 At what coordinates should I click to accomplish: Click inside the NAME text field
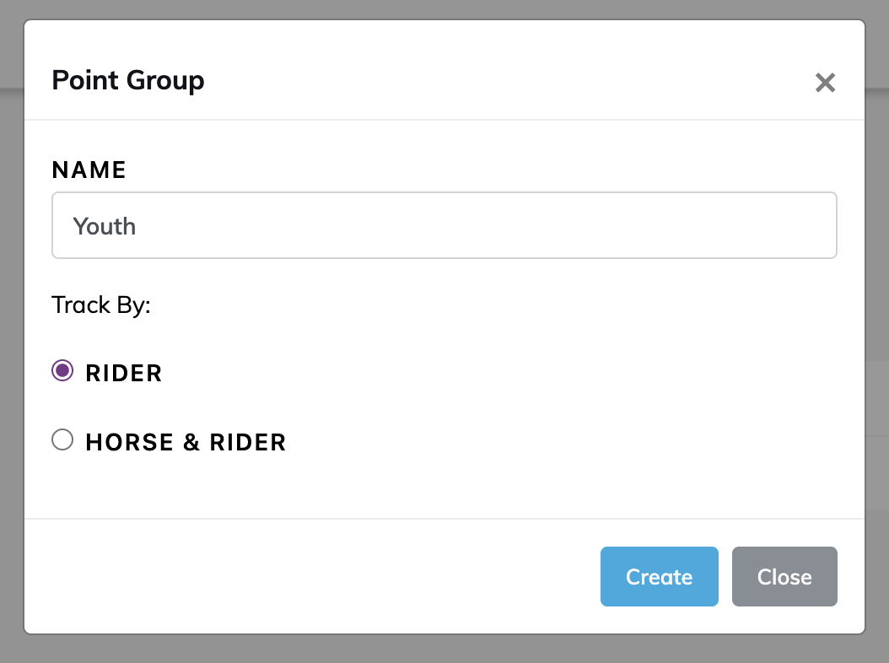(x=444, y=225)
